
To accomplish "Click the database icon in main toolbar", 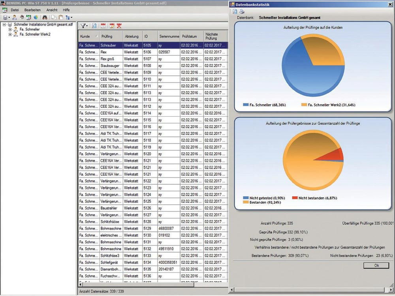I will (5, 17).
